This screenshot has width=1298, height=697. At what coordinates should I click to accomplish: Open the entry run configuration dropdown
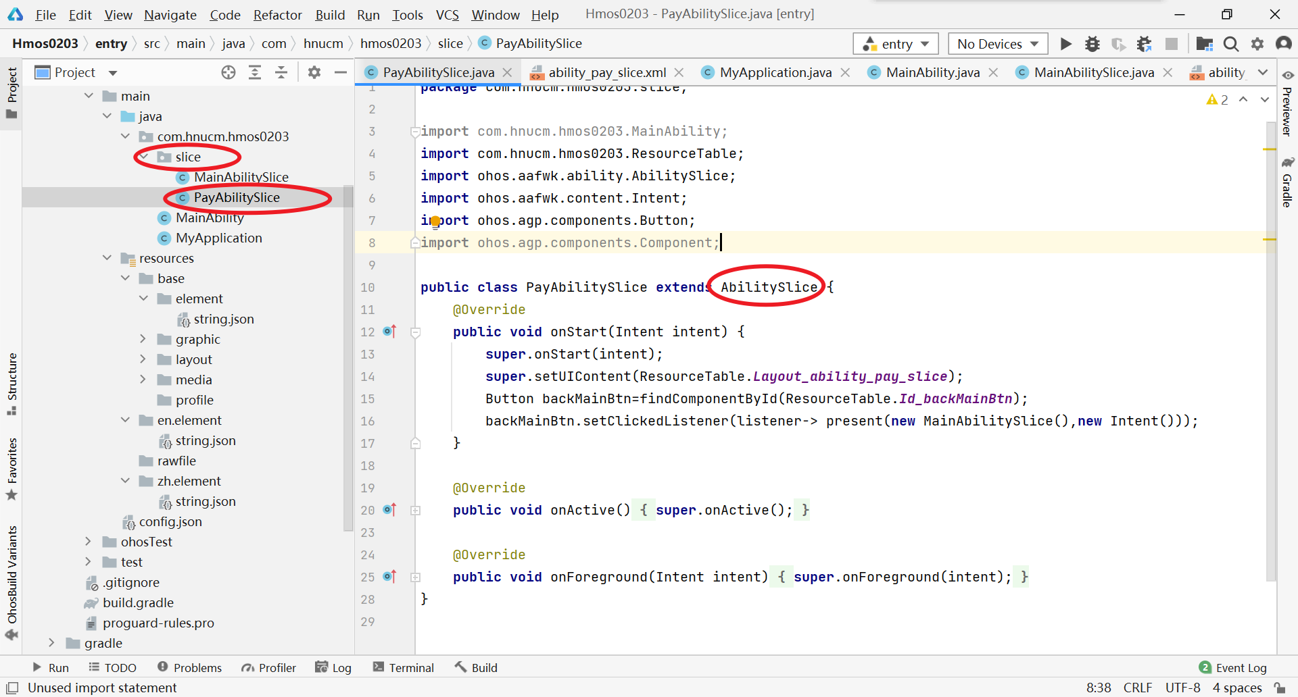896,44
